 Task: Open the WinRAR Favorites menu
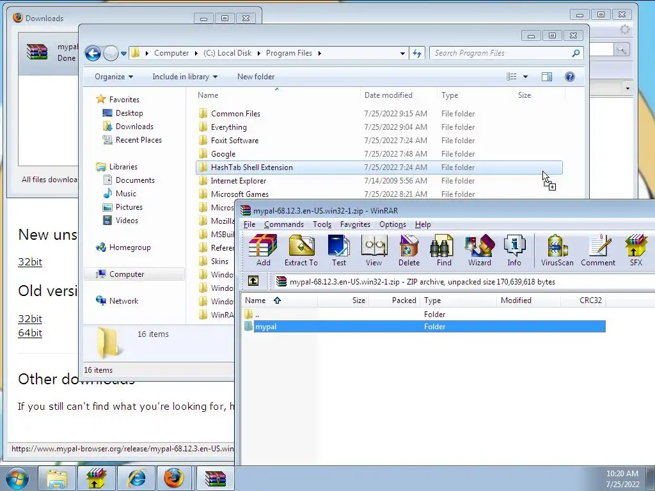(x=355, y=224)
